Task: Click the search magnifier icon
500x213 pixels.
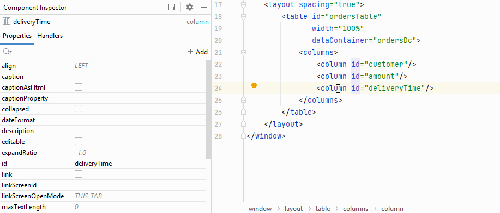Action: click(7, 52)
